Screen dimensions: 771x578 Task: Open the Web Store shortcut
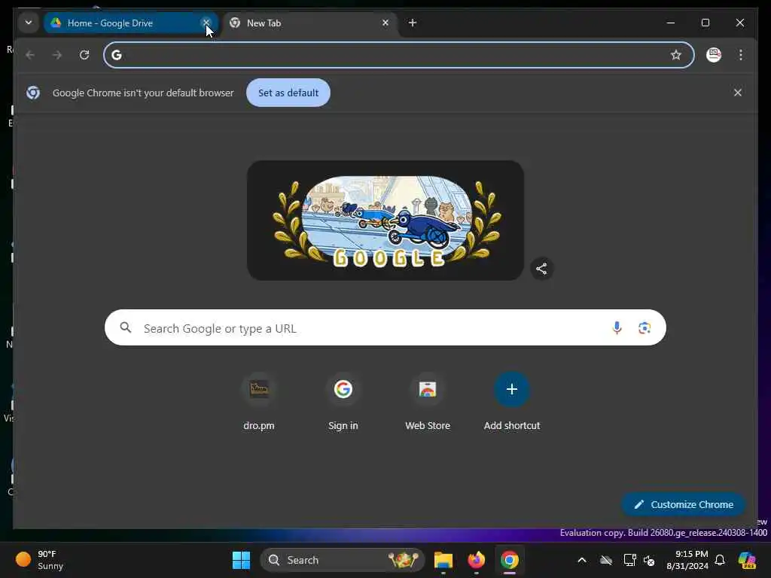[x=428, y=402]
